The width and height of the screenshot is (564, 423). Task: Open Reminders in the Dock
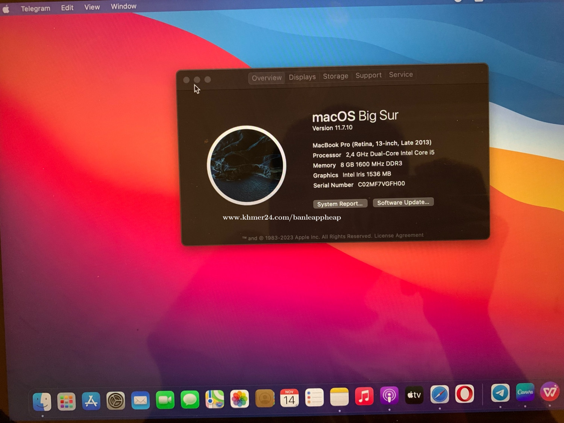[x=314, y=397]
